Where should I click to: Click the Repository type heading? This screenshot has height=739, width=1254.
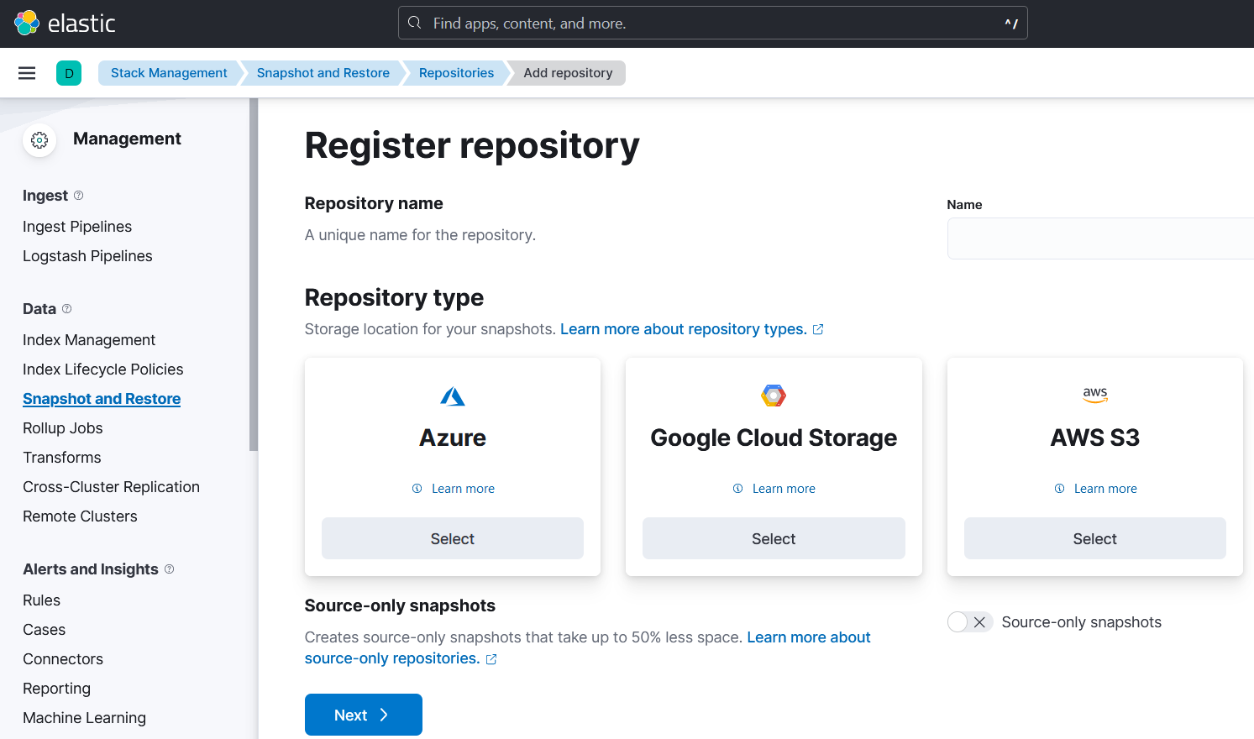[394, 297]
